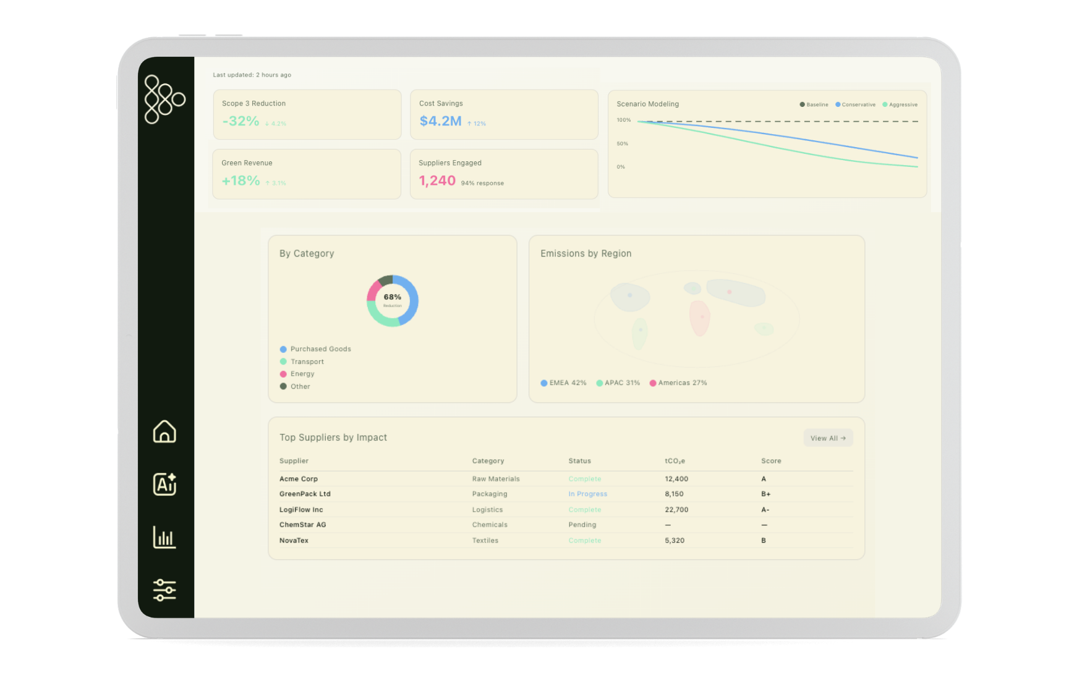
Task: Click the $4.2M savings value
Action: pyautogui.click(x=441, y=121)
